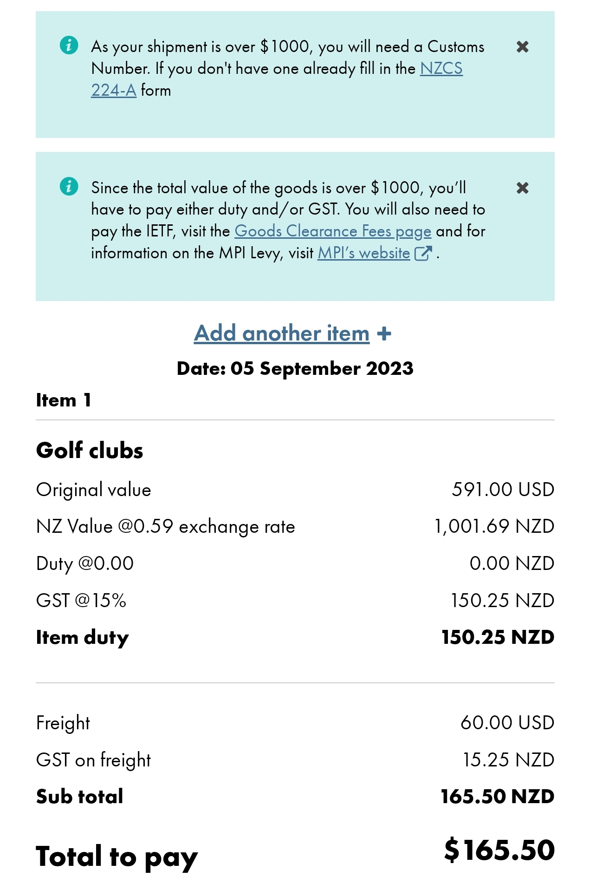This screenshot has height=890, width=589.
Task: Click info icon beside Customs Number message
Action: tap(69, 45)
